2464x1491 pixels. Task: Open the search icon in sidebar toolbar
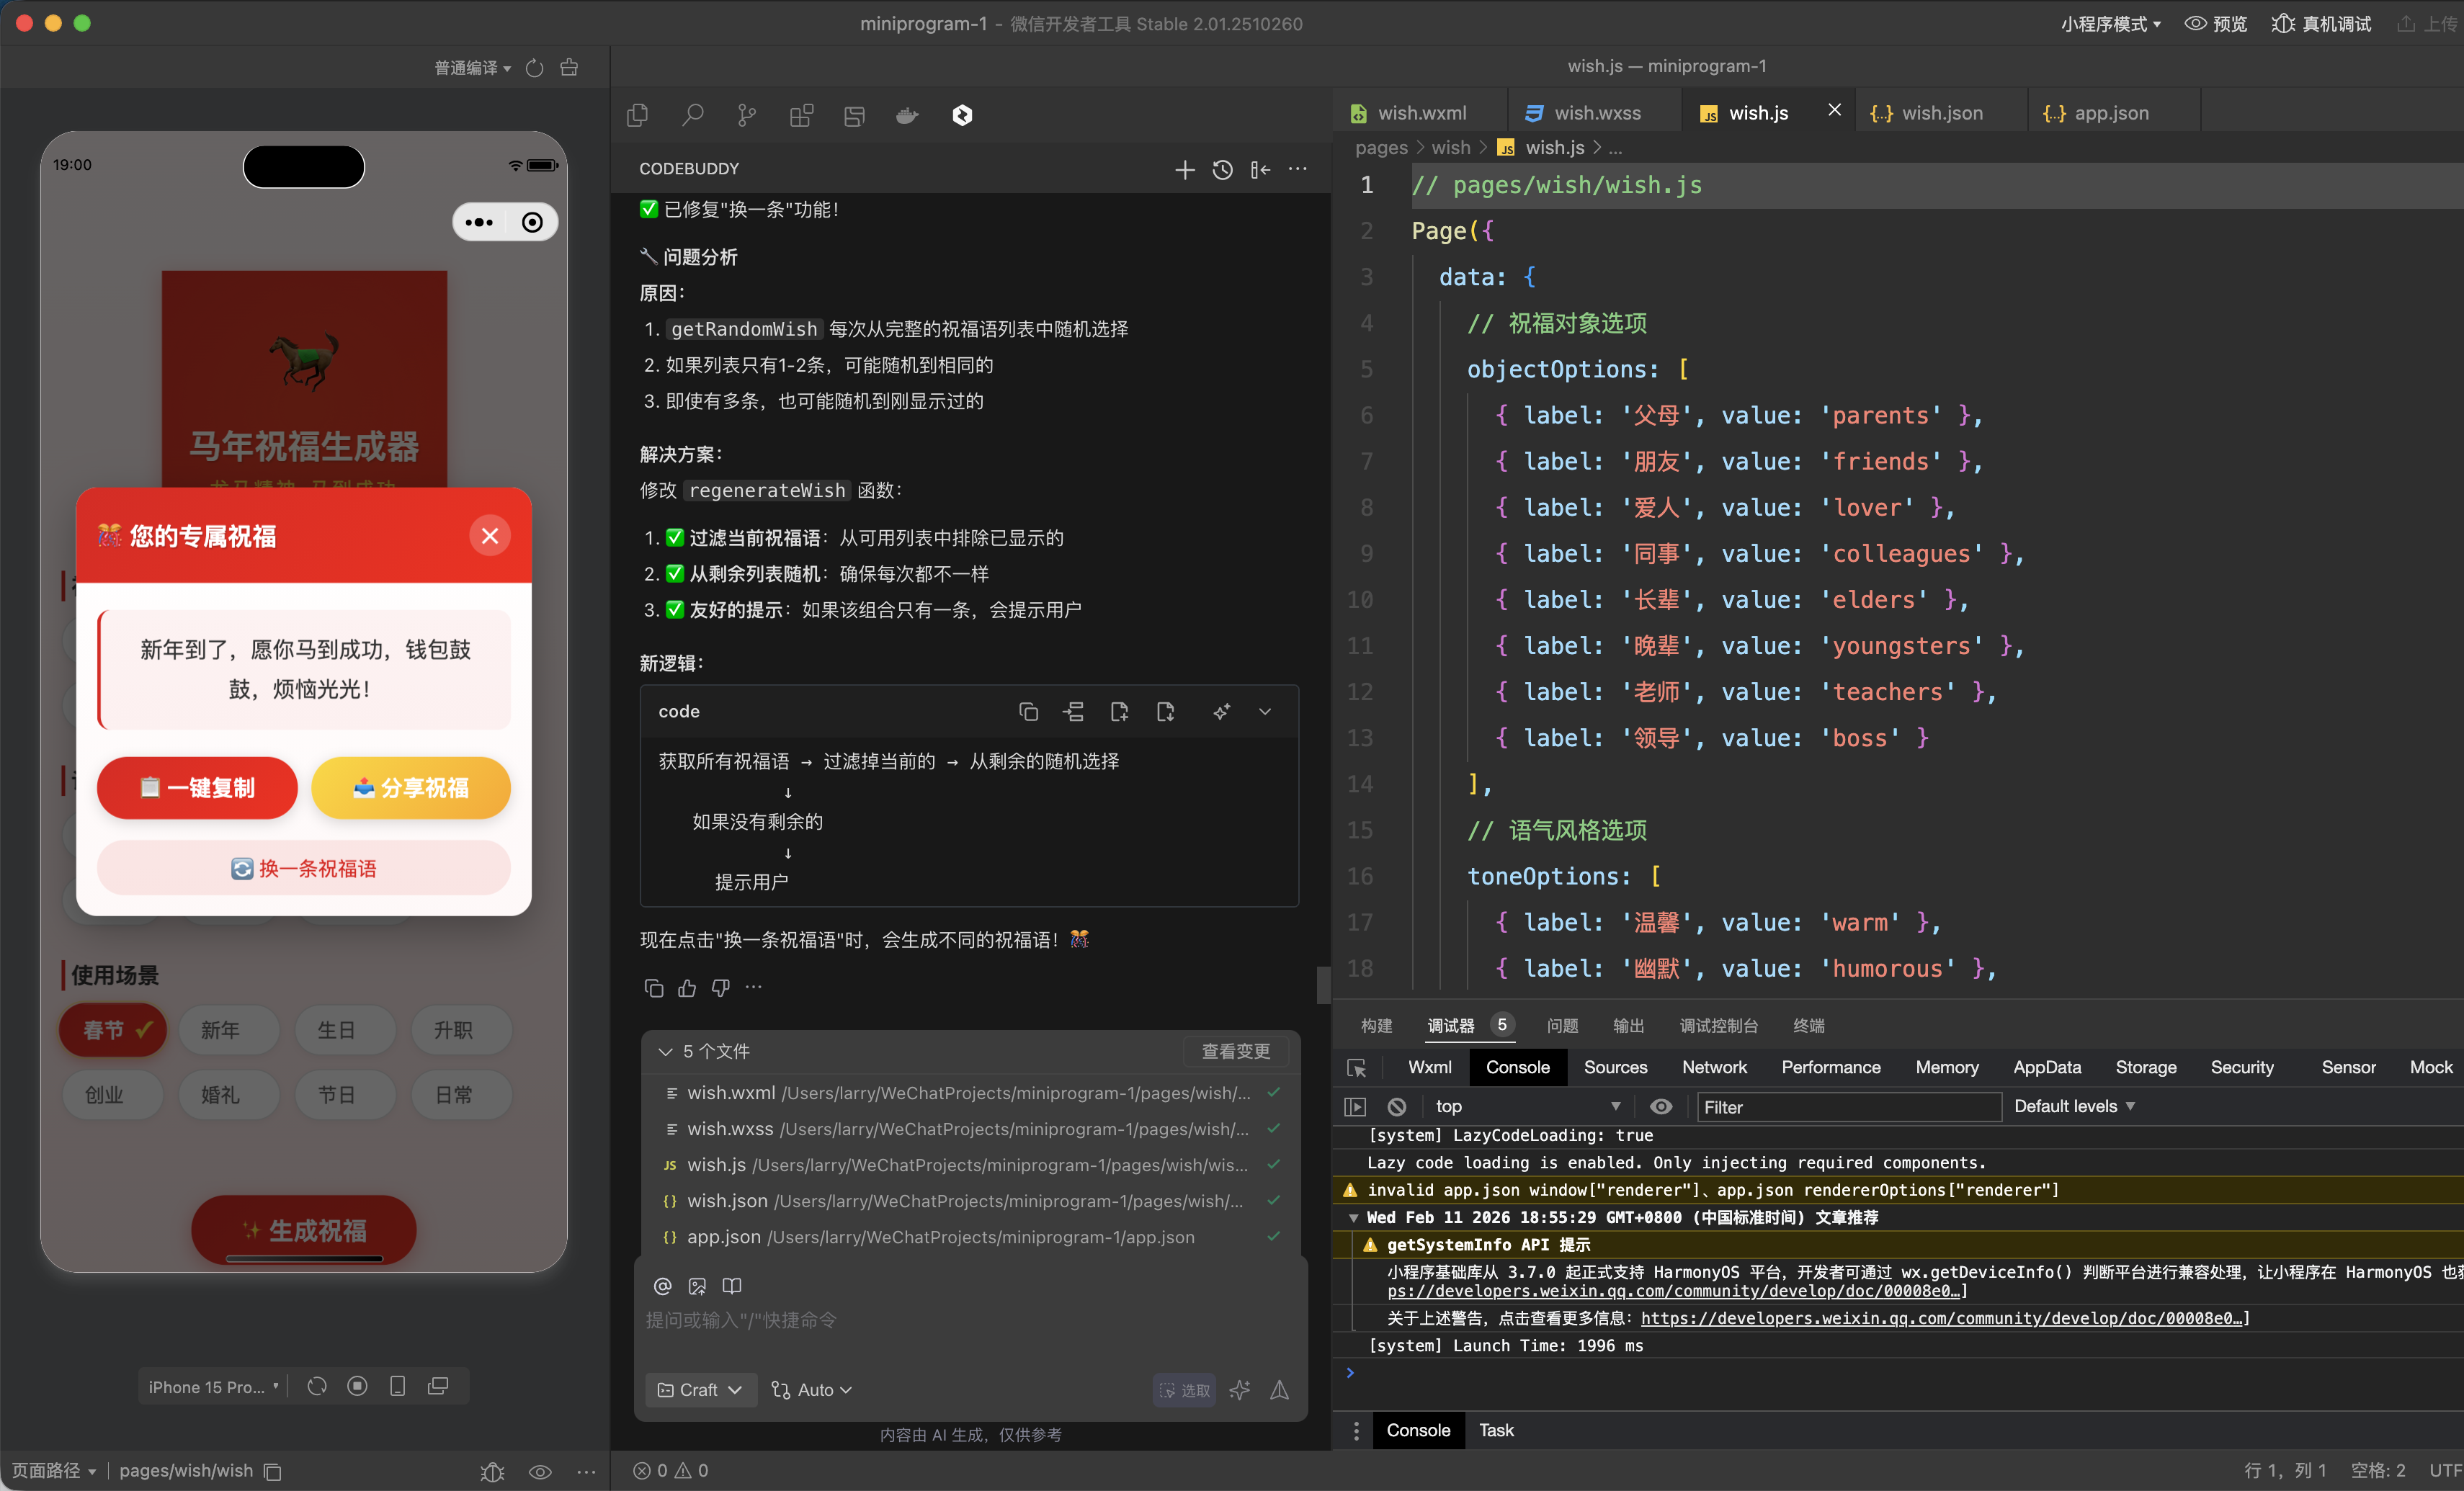tap(692, 115)
